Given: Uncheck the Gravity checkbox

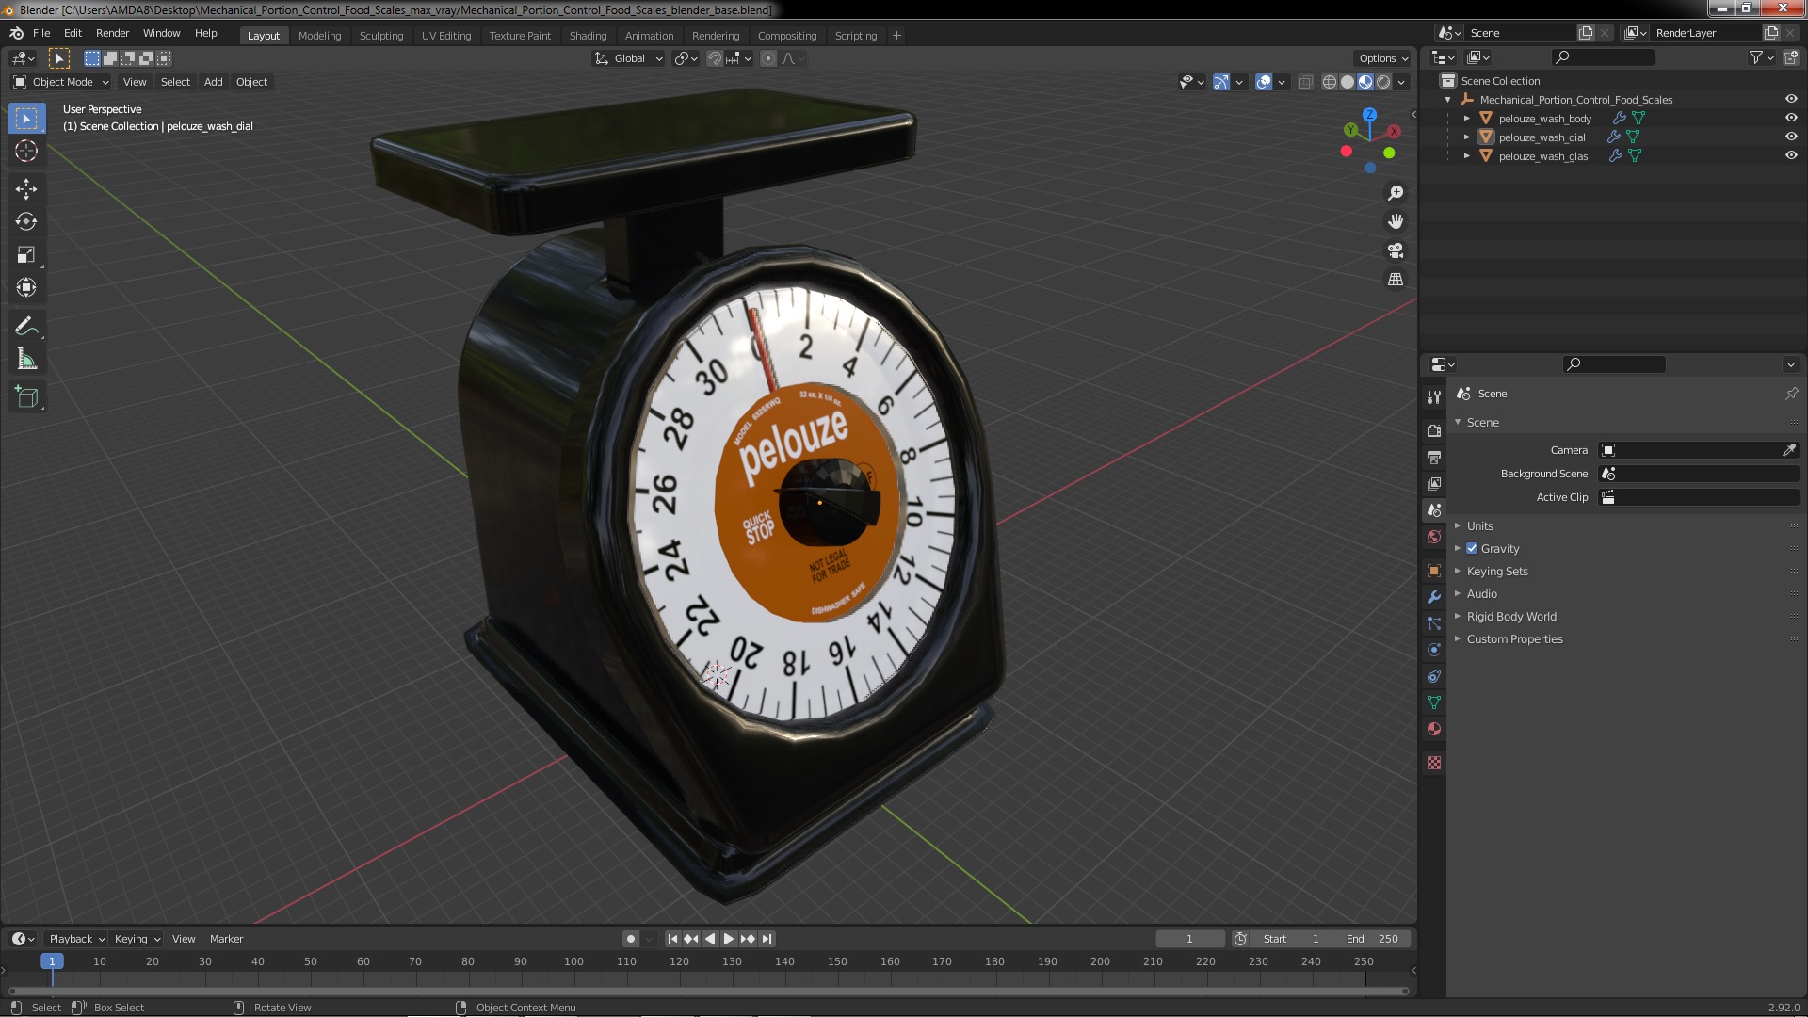Looking at the screenshot, I should tap(1472, 549).
